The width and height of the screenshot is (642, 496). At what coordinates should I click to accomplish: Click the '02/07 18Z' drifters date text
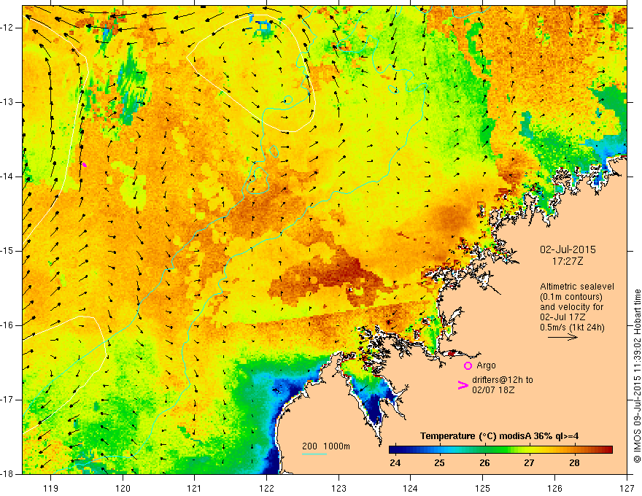[x=493, y=390]
